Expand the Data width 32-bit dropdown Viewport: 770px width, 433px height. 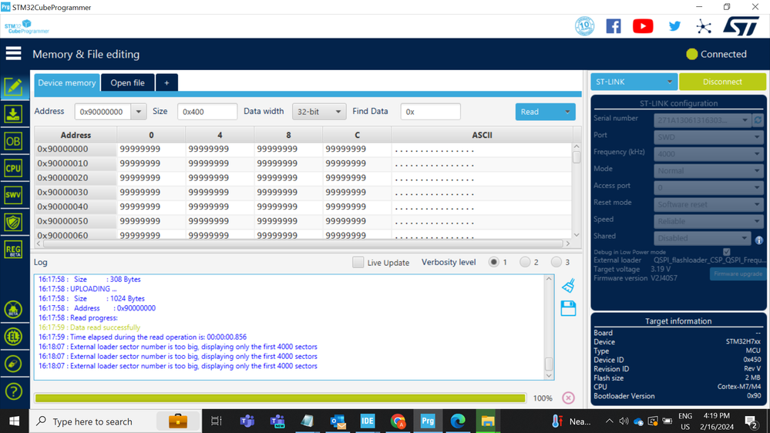(318, 112)
